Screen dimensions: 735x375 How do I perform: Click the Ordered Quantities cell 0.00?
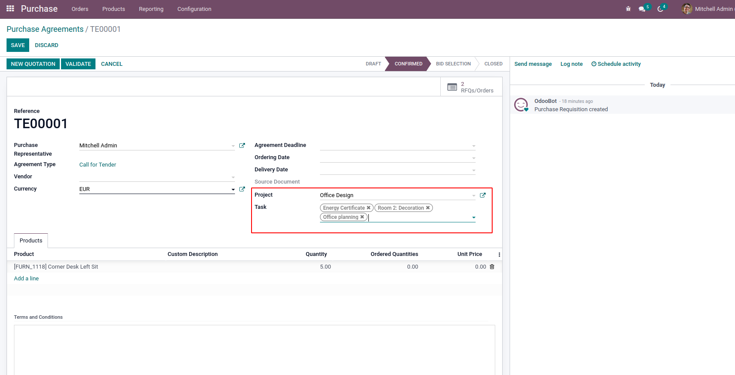click(412, 267)
